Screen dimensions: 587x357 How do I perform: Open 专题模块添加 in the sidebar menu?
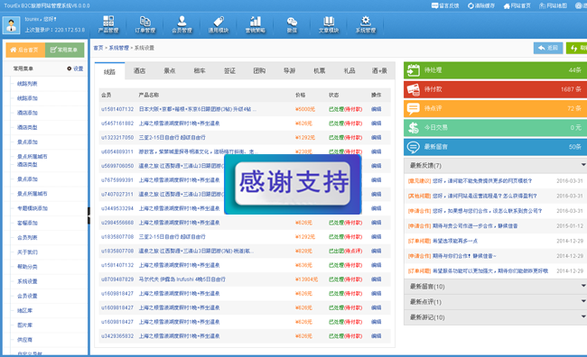coord(33,208)
